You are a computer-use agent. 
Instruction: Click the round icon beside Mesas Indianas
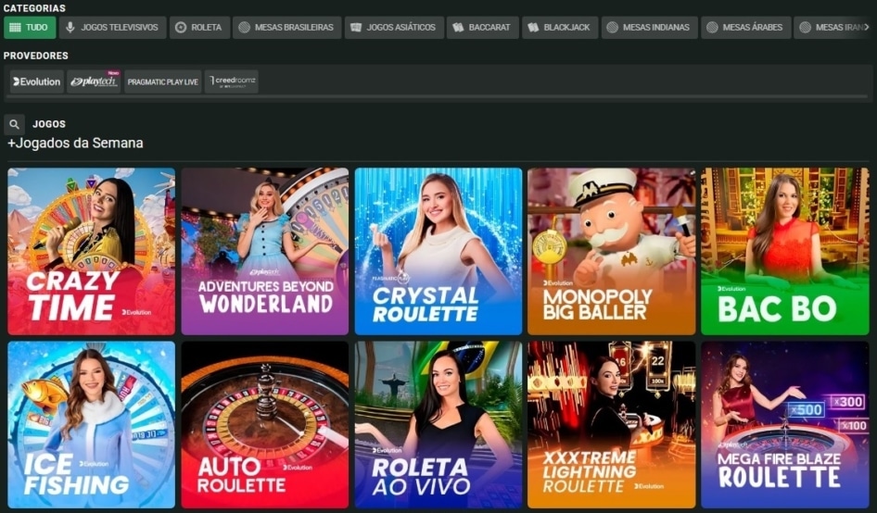[x=613, y=28]
